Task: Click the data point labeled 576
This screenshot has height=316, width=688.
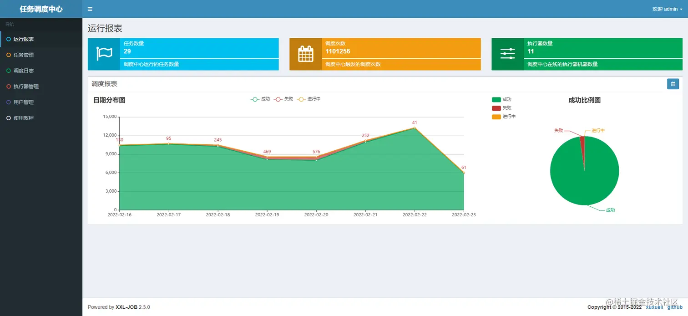Action: pos(316,157)
